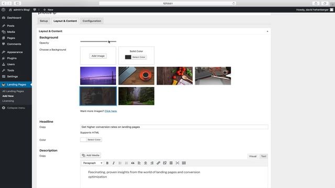Click Select Color for Headline
The image size is (335, 188).
pos(94,139)
